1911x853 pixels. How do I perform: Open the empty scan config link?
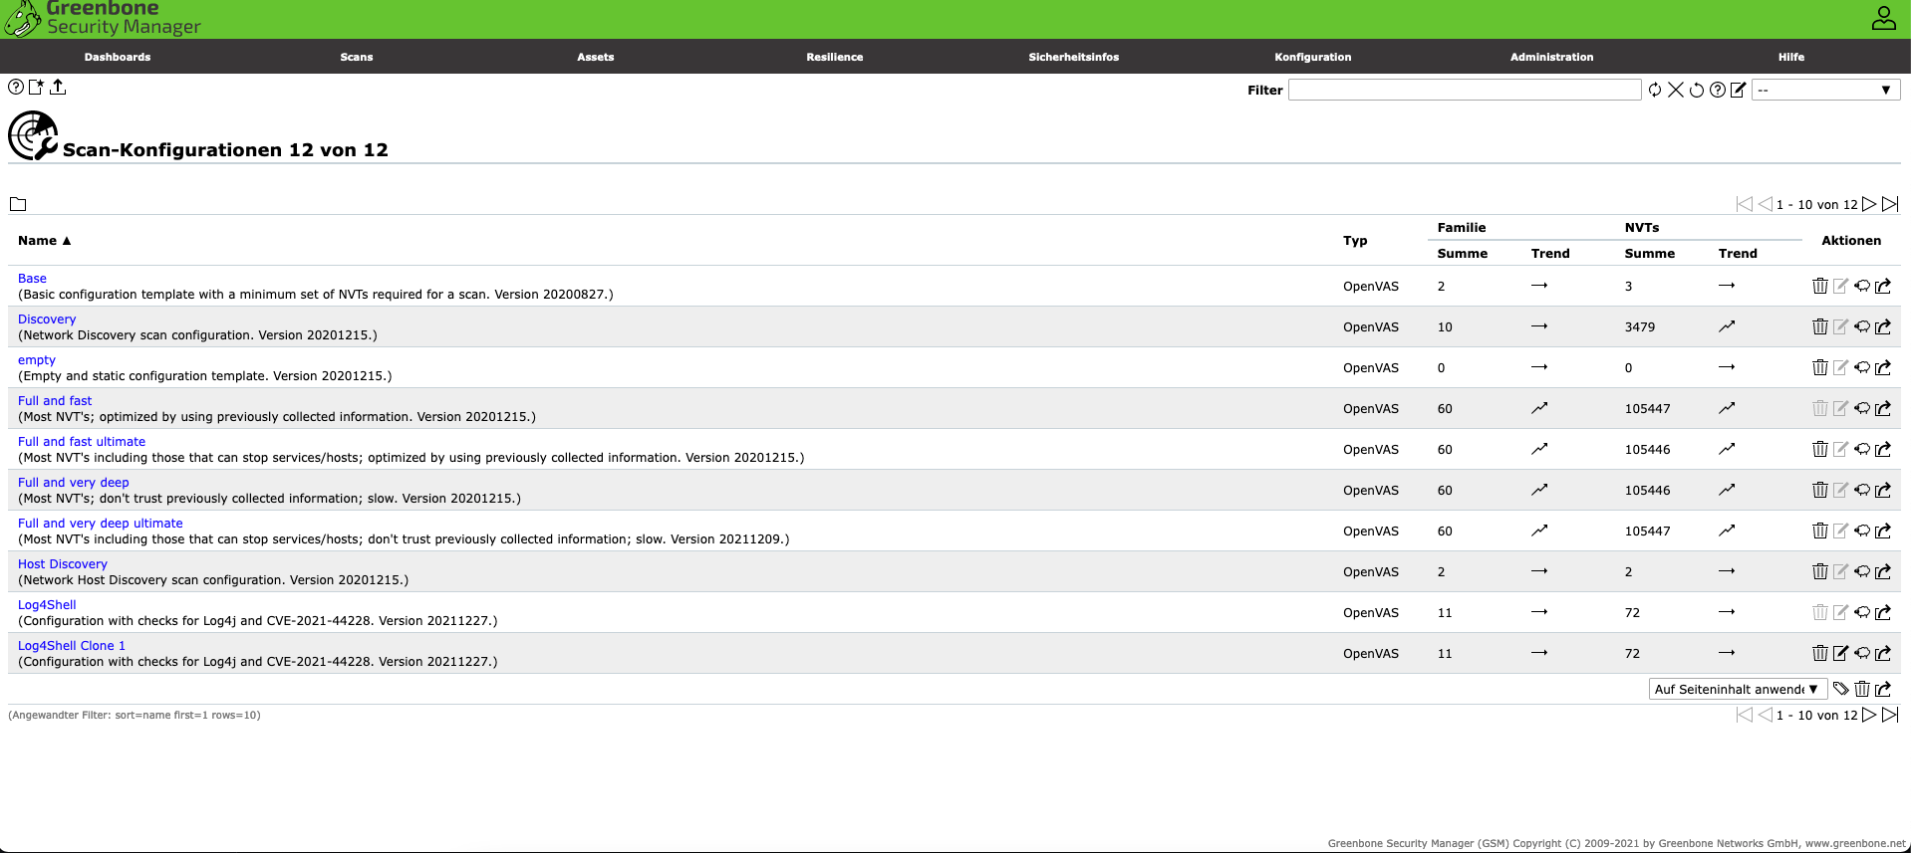pyautogui.click(x=37, y=360)
